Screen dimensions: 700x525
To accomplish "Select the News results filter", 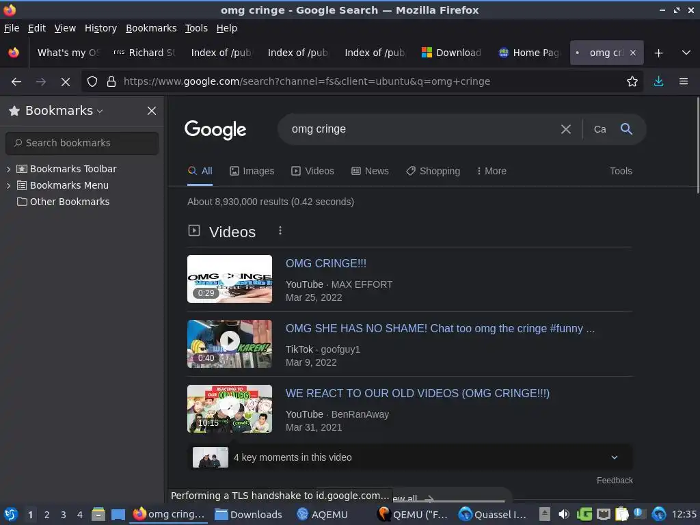I will click(x=370, y=171).
